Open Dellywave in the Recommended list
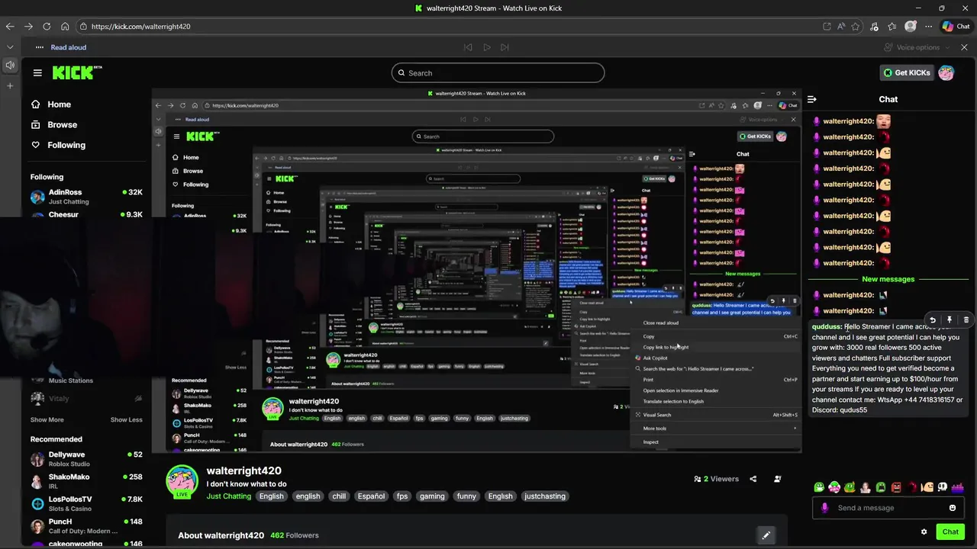 coord(86,459)
